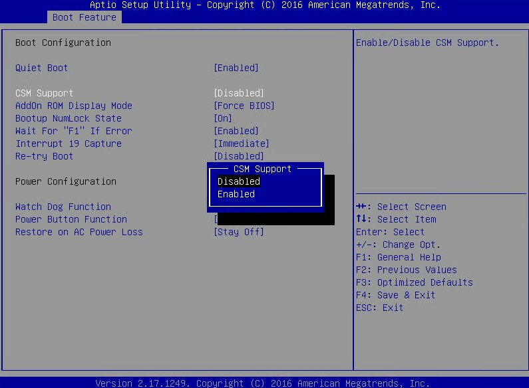
Task: Click the Enter: Select key hint
Action: pos(390,232)
